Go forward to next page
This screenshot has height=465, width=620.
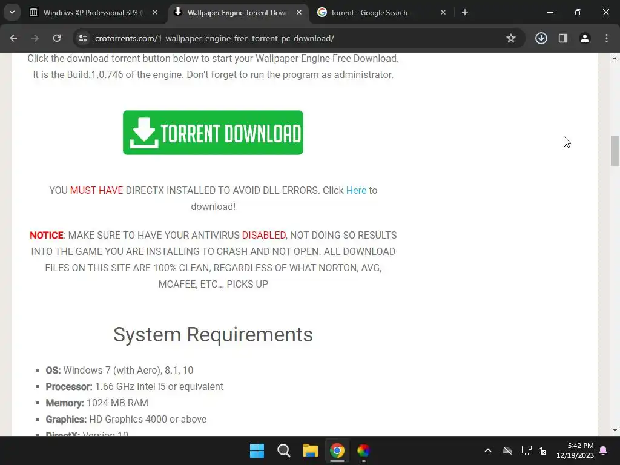pyautogui.click(x=35, y=38)
